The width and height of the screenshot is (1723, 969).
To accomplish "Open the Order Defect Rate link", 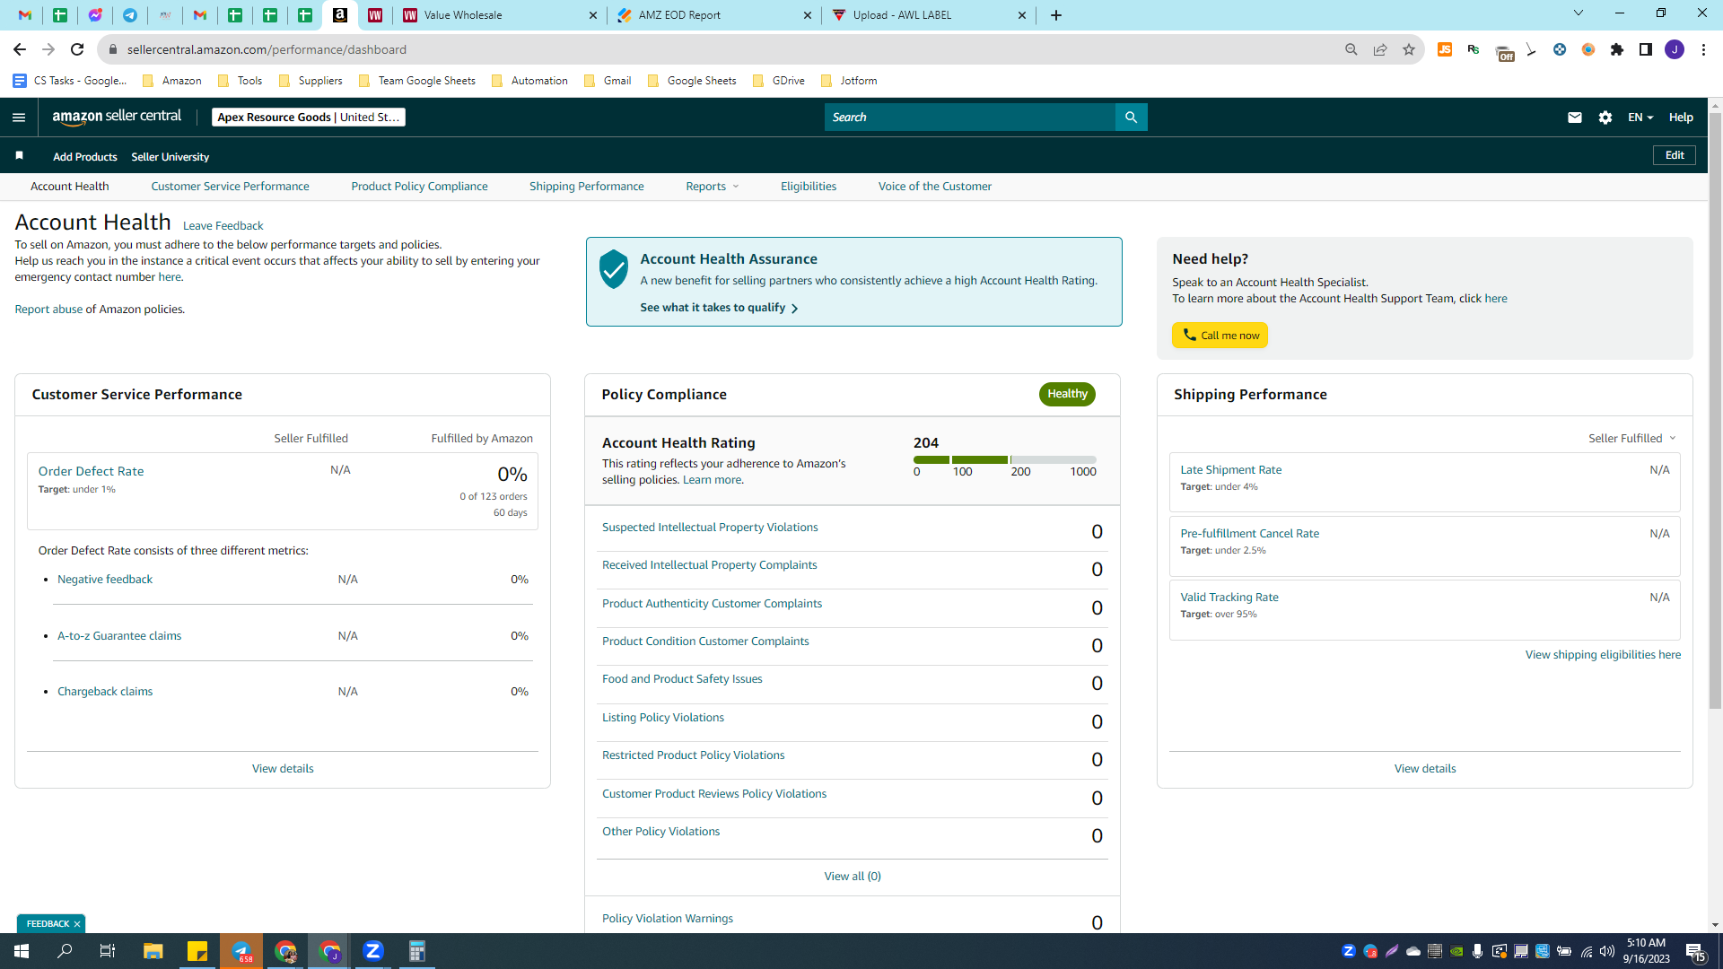I will pyautogui.click(x=91, y=470).
